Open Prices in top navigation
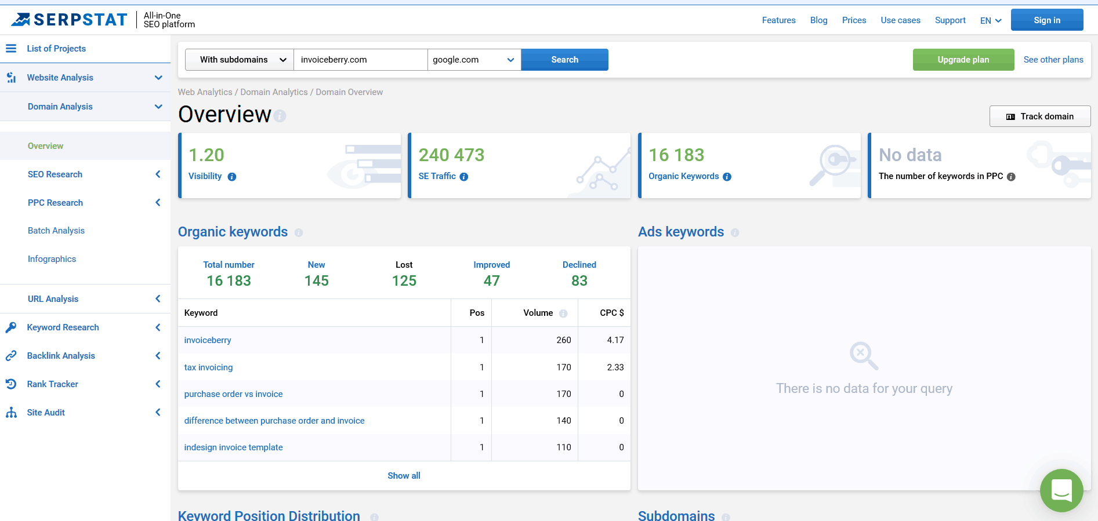Image resolution: width=1098 pixels, height=521 pixels. tap(854, 20)
